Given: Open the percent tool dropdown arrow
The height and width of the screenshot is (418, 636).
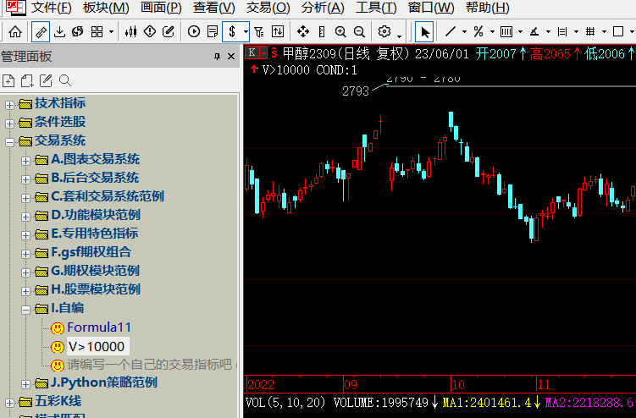Looking at the screenshot, I should [492, 31].
